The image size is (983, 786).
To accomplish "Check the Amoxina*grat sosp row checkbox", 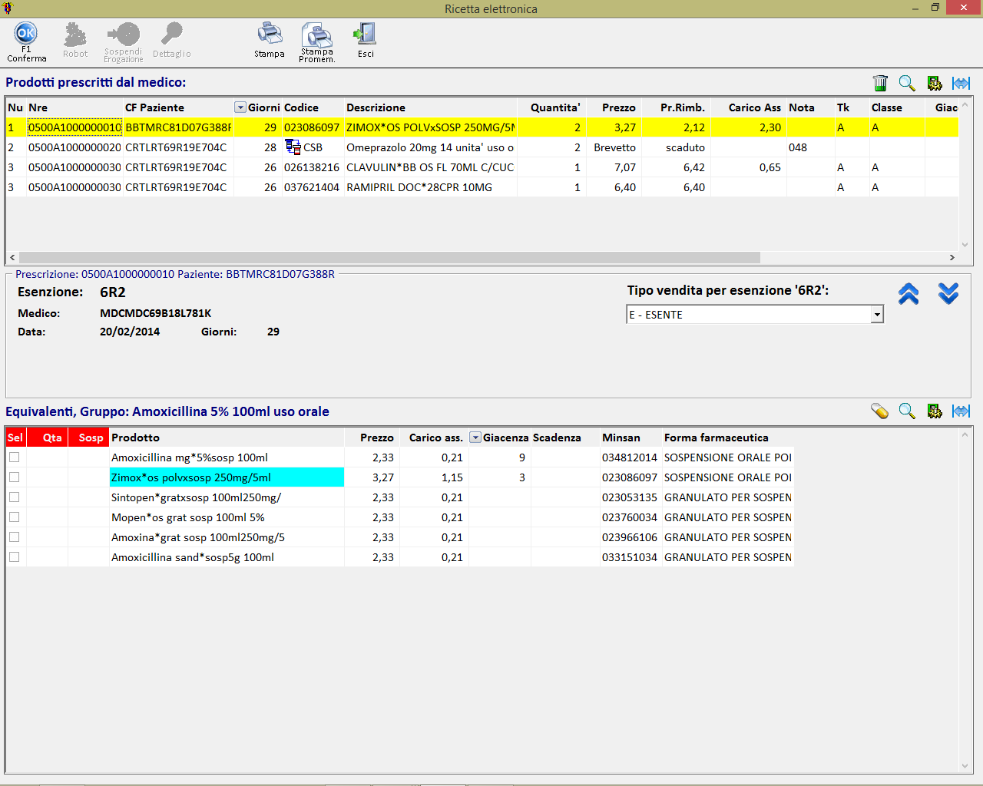I will pyautogui.click(x=14, y=537).
